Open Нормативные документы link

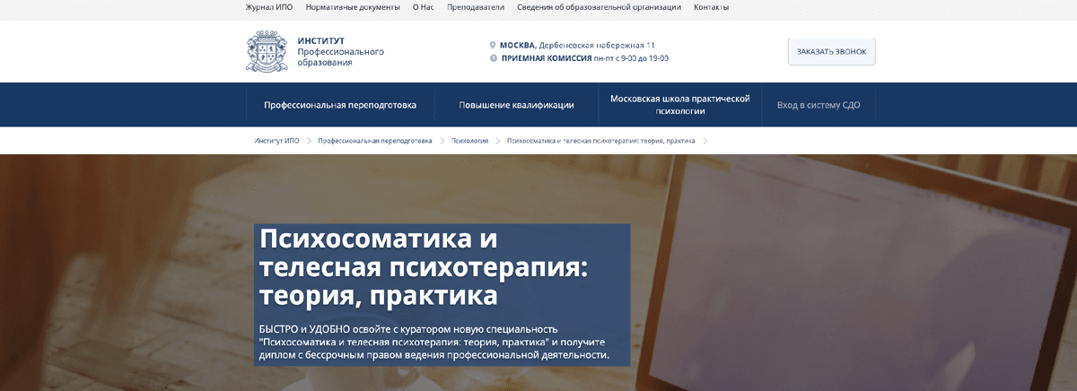353,7
